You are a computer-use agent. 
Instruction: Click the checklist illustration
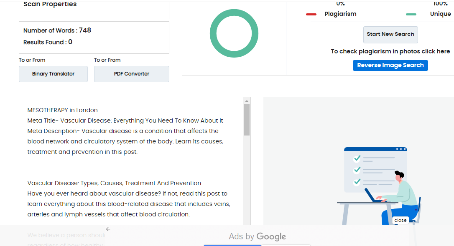(379, 186)
